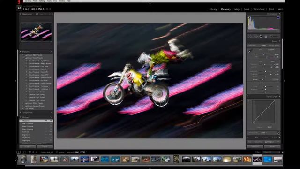Viewport: 300px width, 169px height.
Task: Adjust the Contrast slider handle
Action: (x=271, y=67)
